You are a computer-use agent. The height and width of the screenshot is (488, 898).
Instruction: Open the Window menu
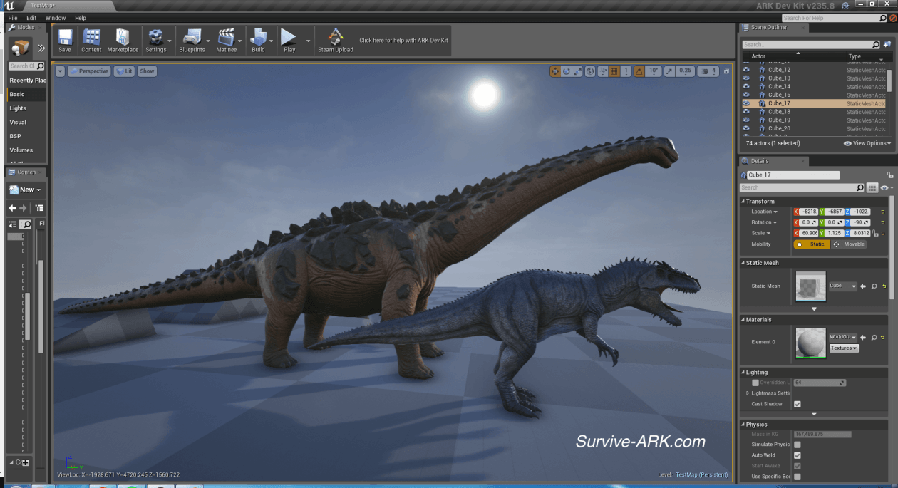[x=56, y=18]
